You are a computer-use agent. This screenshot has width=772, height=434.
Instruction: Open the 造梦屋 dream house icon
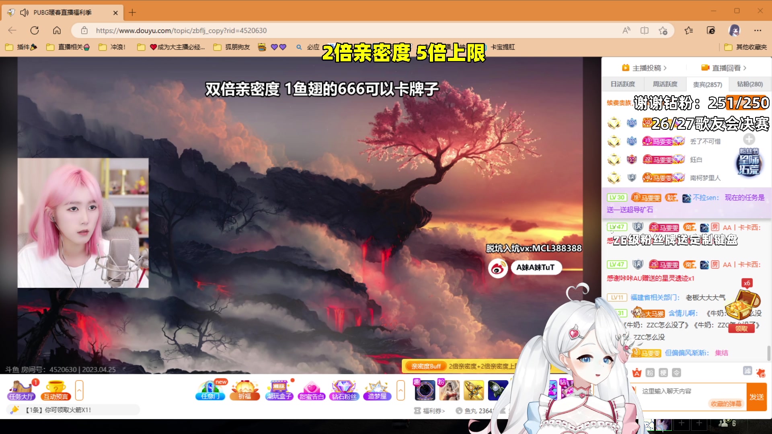(x=377, y=389)
